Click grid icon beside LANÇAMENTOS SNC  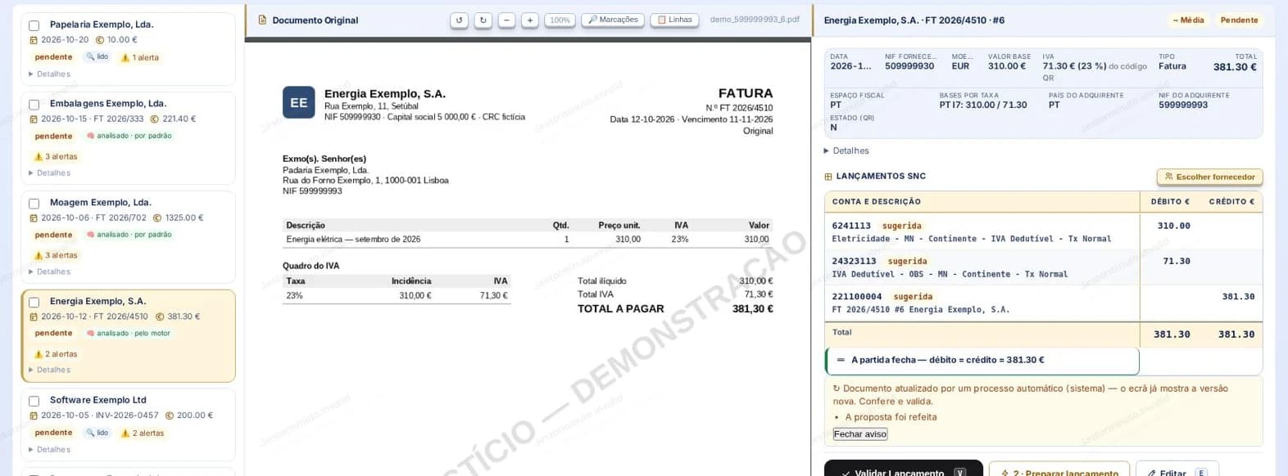click(828, 177)
